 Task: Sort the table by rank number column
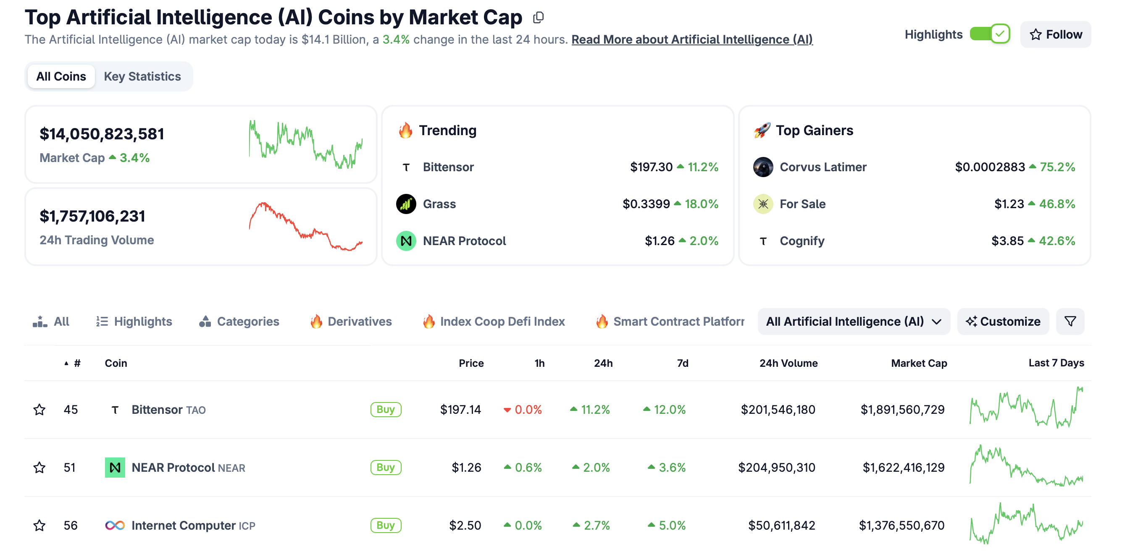(x=76, y=363)
